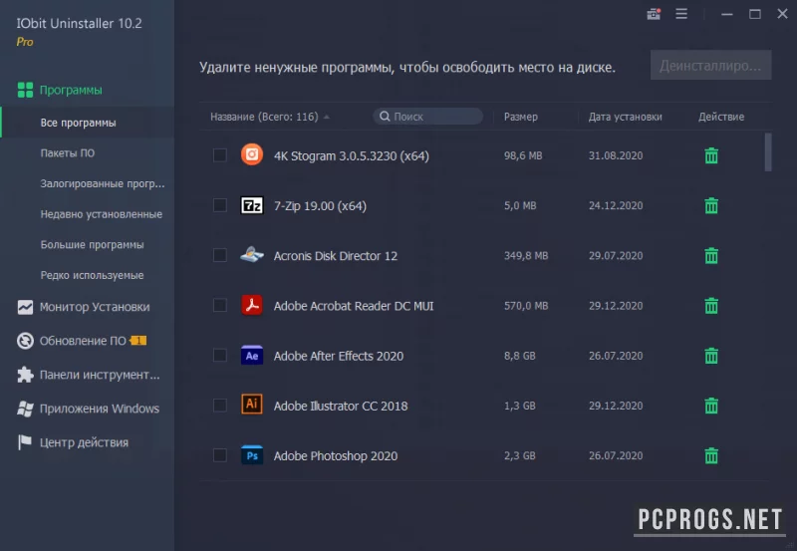Open Центр действия section
Screen dimensions: 797x551
tap(84, 442)
